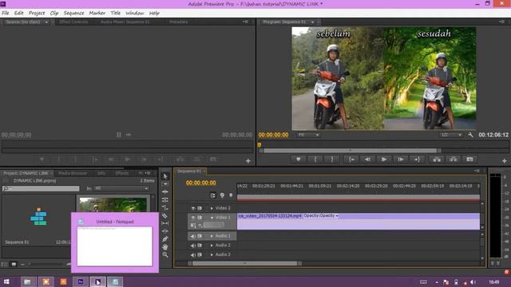Step back one frame in Program monitor
511x287 pixels.
tap(367, 159)
